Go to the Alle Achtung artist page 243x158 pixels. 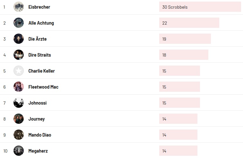coord(41,23)
